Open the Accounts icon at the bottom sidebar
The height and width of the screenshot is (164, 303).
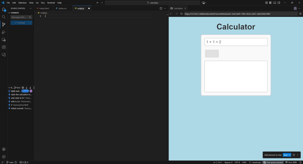(x=4, y=149)
